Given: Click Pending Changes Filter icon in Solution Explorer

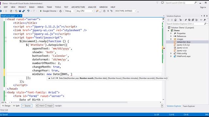Looking at the screenshot, I should tap(181, 20).
